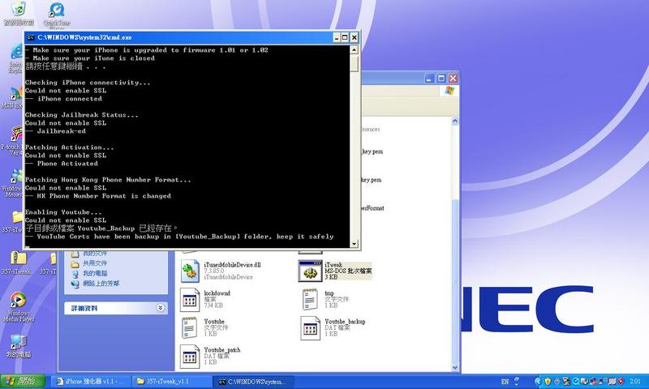The image size is (649, 389).
Task: Click the red shield icon beside the clock
Action: coord(621,381)
